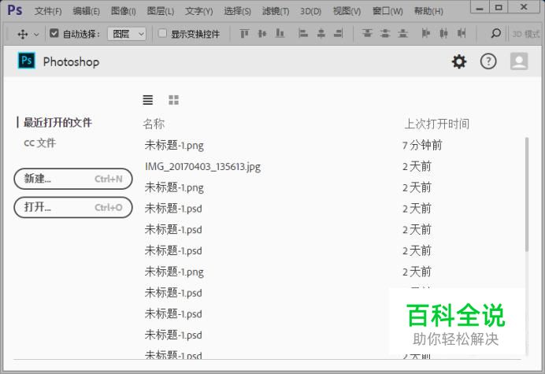The image size is (545, 374).
Task: Sort by the 上次打开时间 column header
Action: click(x=436, y=124)
